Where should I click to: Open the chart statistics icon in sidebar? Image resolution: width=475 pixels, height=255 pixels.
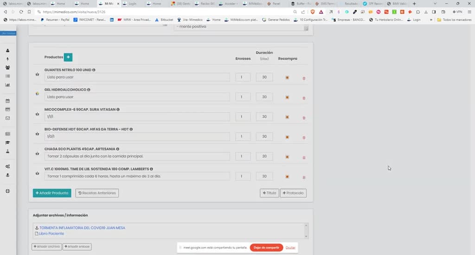[7, 85]
